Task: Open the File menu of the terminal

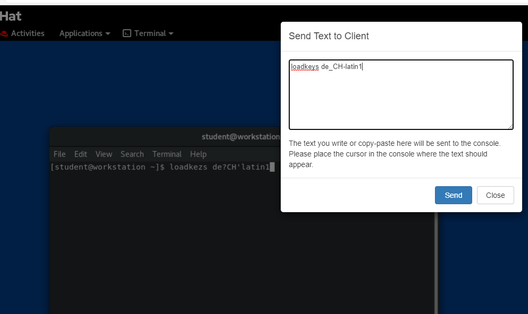Action: tap(59, 154)
